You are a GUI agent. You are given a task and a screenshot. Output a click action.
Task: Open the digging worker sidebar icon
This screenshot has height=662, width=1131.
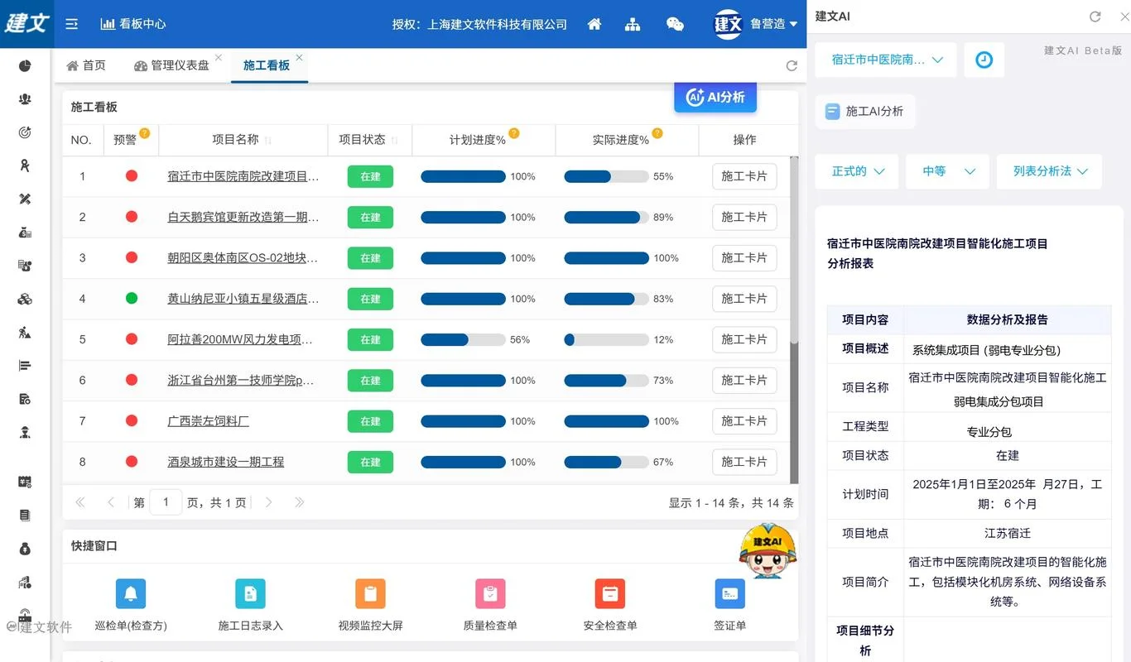click(x=25, y=333)
